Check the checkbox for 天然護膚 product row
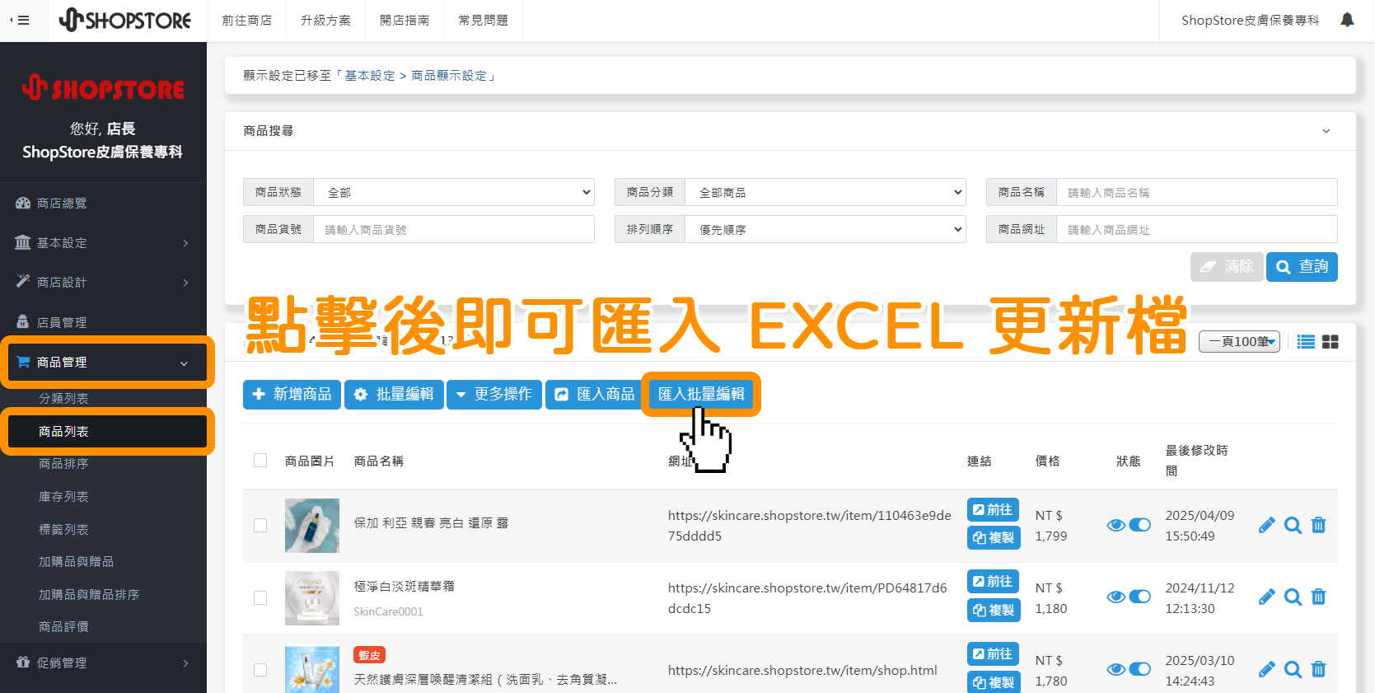 click(260, 670)
